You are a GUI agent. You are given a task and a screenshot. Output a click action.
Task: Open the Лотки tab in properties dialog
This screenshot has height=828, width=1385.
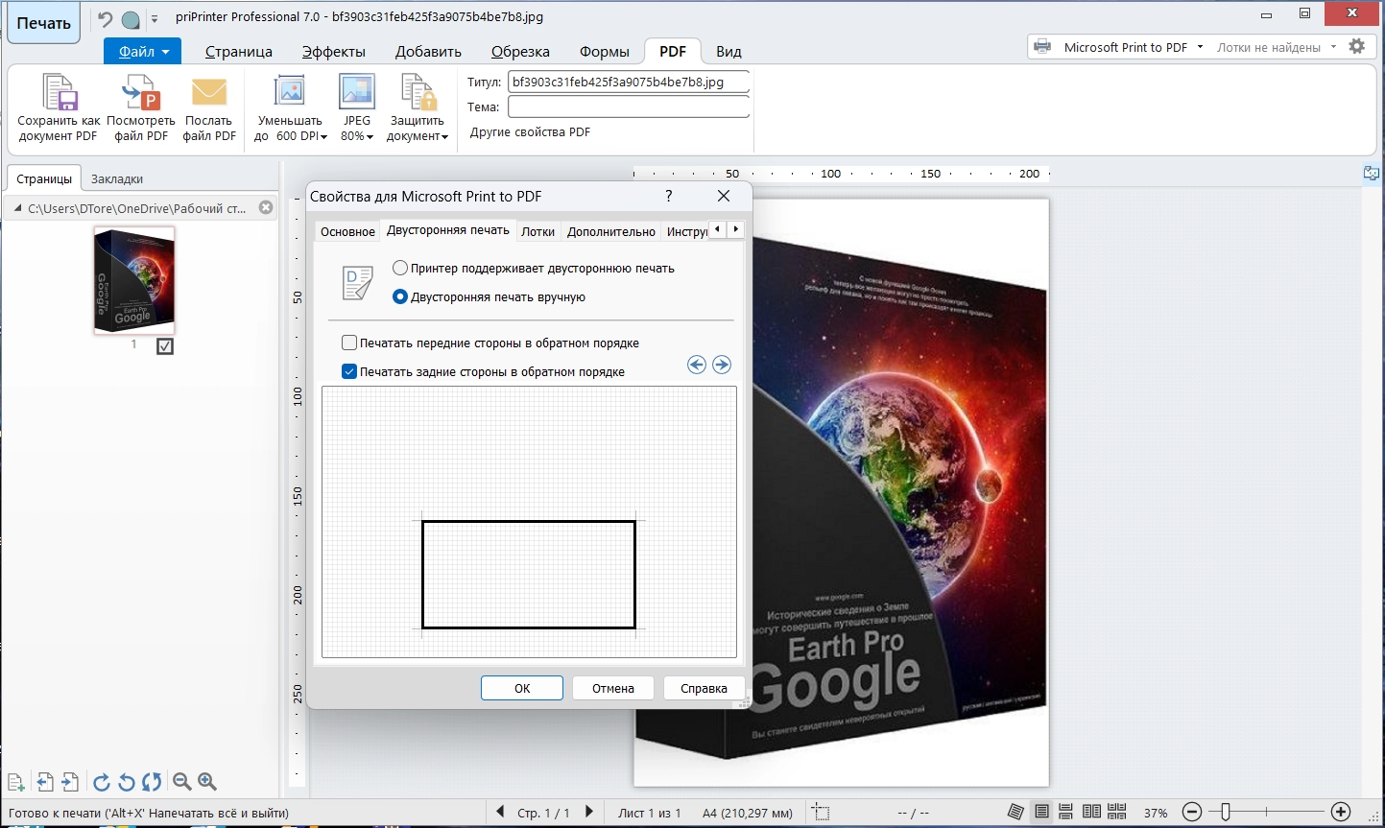(x=537, y=231)
